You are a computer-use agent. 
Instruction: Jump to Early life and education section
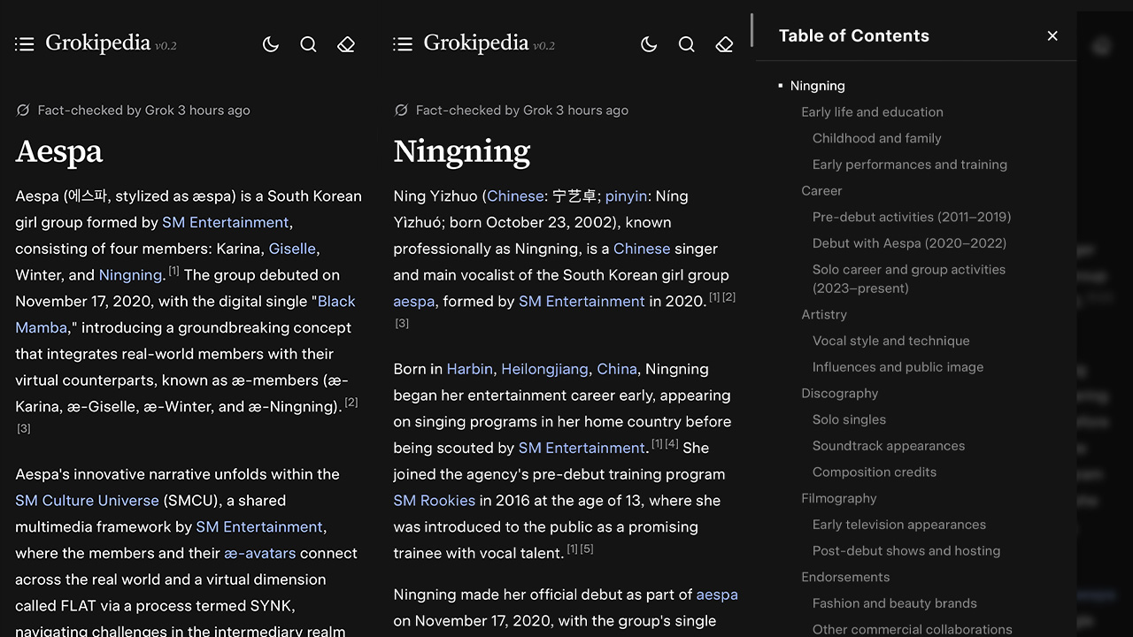pyautogui.click(x=872, y=112)
